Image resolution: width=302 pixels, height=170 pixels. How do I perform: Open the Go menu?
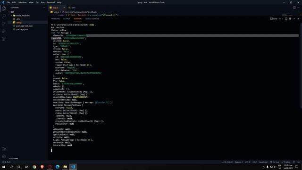37,2
